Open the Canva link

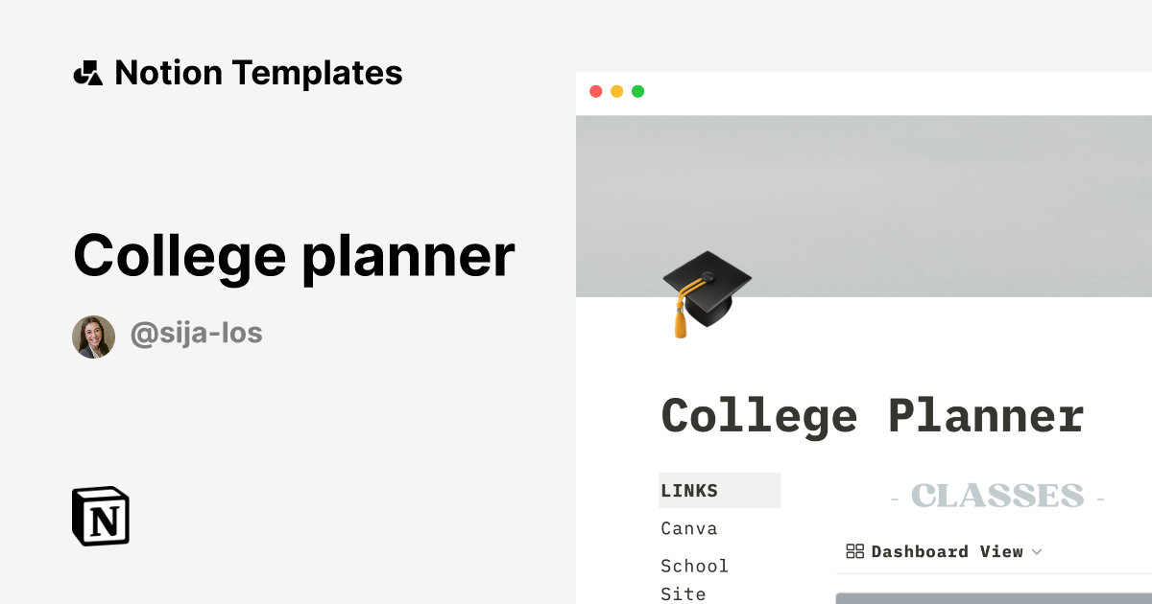(689, 528)
